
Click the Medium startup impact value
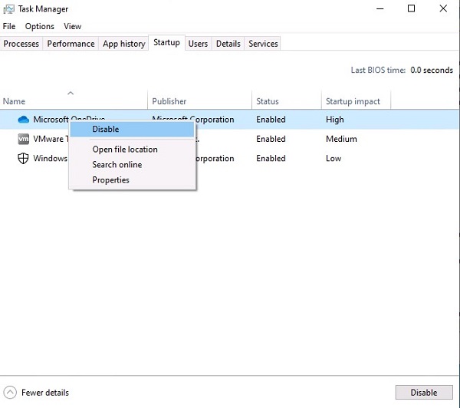click(341, 139)
